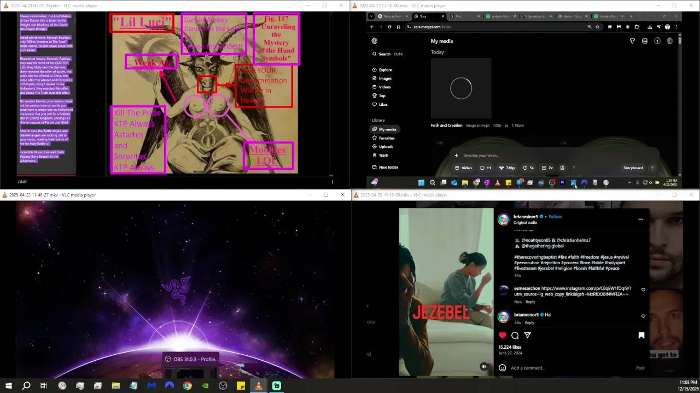The height and width of the screenshot is (393, 700).
Task: Switch to the Sora tab in Chrome
Action: point(429,16)
